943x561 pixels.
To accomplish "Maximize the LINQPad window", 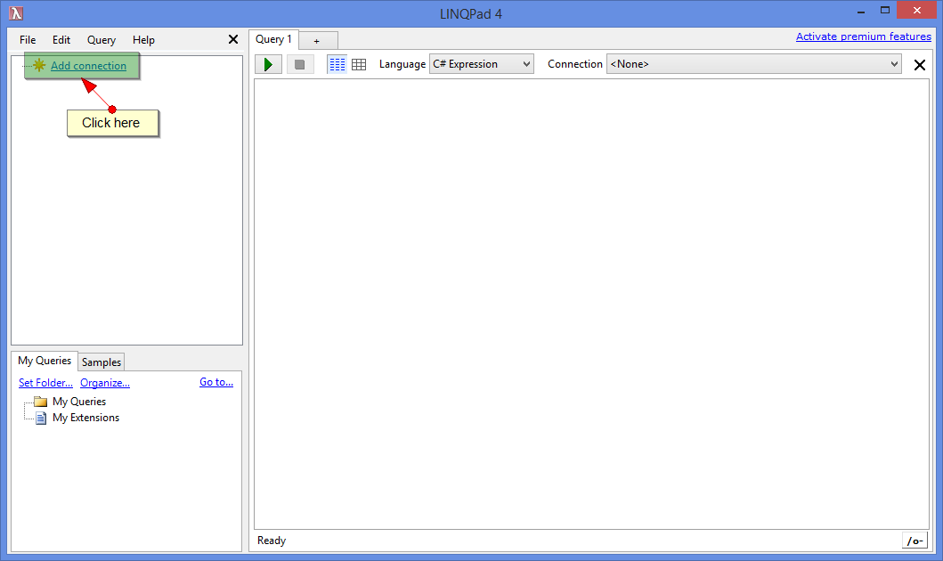I will pos(885,10).
